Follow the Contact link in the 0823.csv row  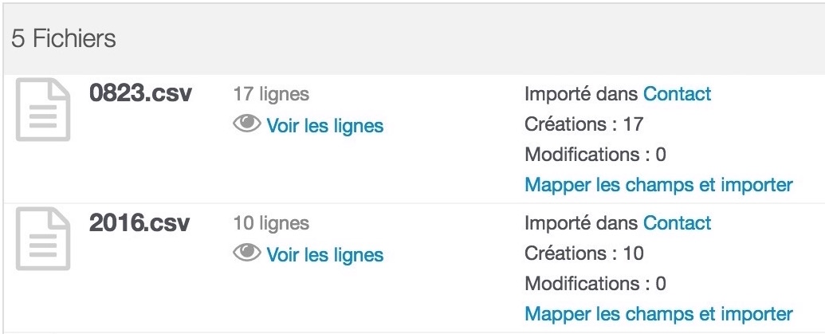[x=678, y=94]
